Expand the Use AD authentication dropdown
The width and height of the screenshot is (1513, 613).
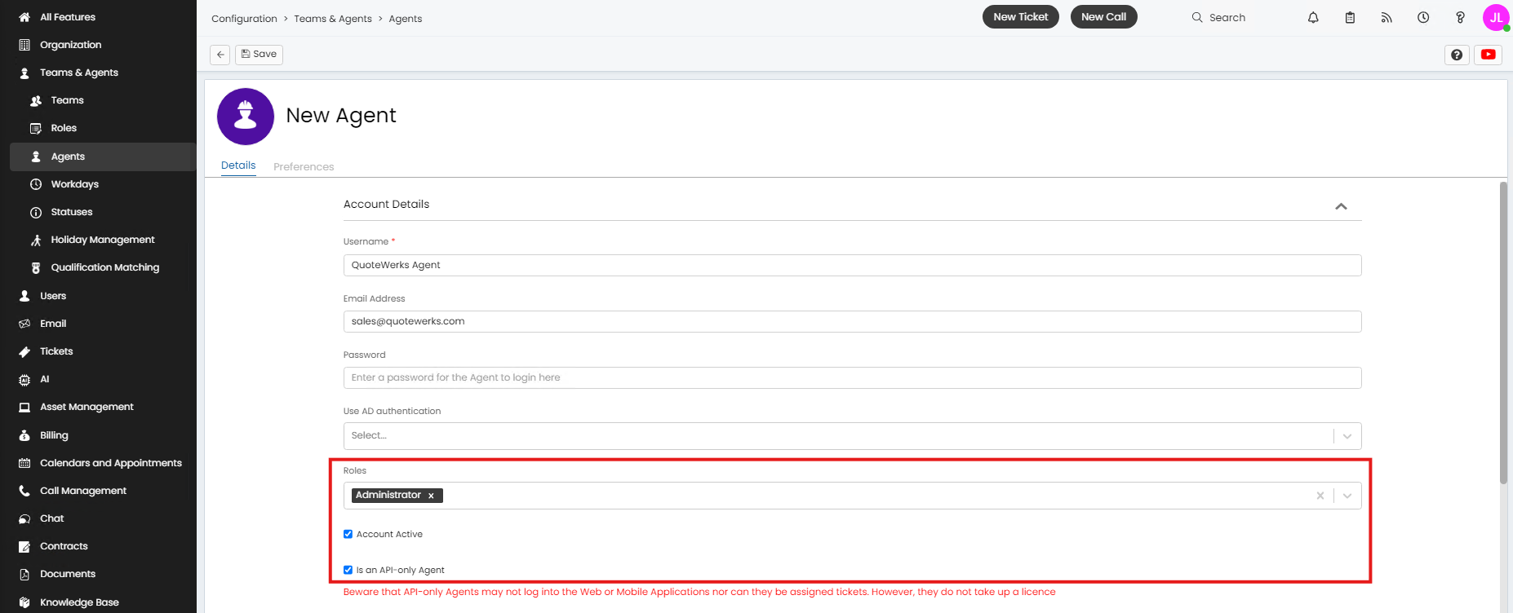click(x=1347, y=436)
